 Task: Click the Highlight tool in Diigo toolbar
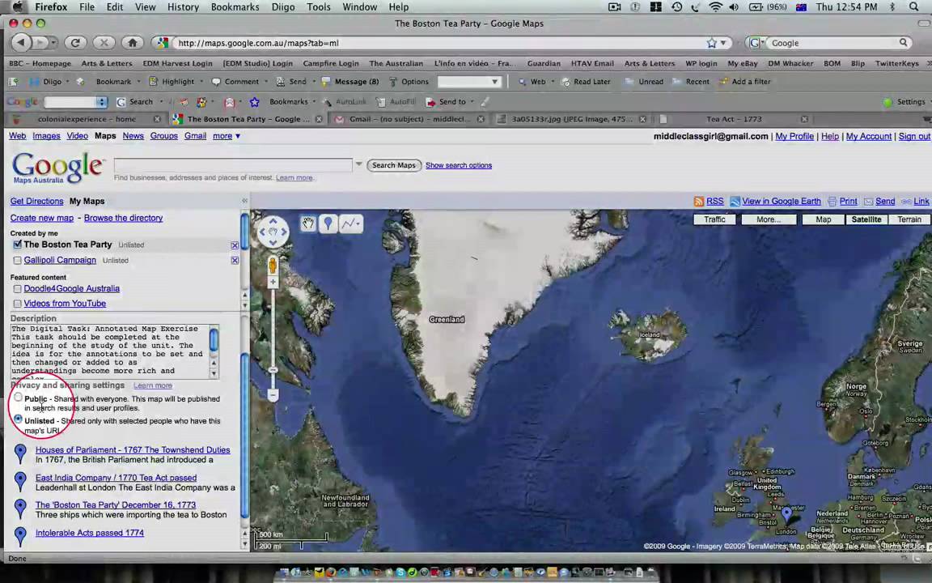point(172,82)
